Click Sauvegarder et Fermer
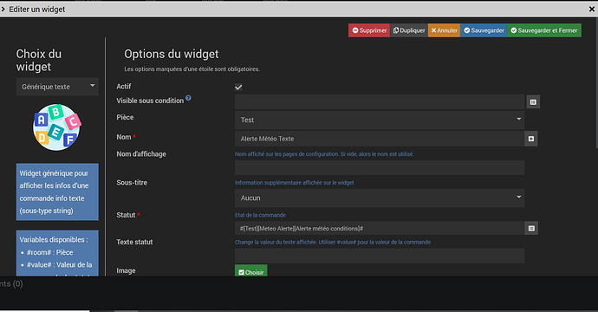 (544, 30)
